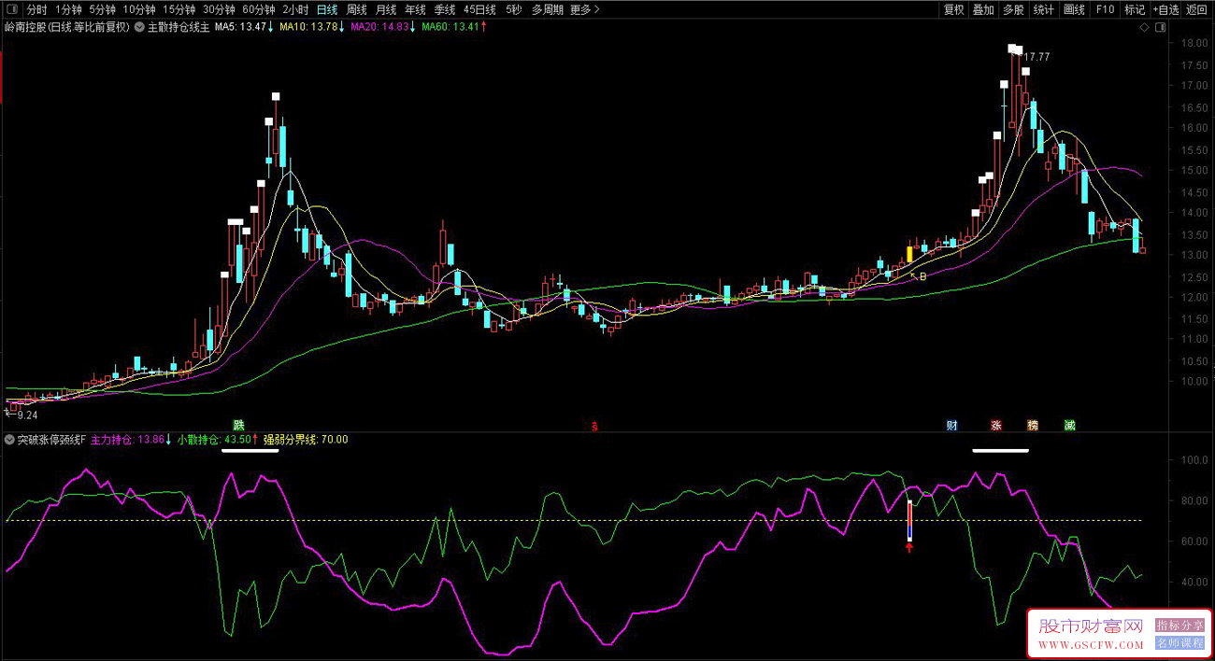
Task: Click the orange 榜 event marker
Action: point(1033,426)
